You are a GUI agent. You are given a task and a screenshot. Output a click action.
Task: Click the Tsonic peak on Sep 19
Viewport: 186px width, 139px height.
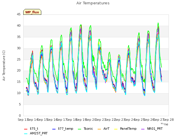[x=81, y=25]
